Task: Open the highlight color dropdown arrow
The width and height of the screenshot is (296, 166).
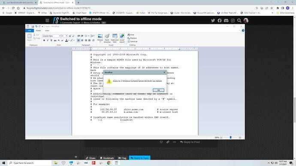Action: coord(74,41)
